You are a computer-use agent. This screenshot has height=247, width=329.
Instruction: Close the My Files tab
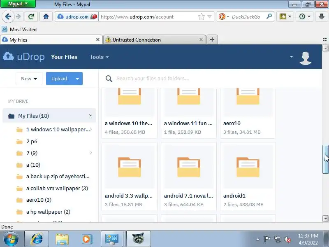[x=98, y=40]
